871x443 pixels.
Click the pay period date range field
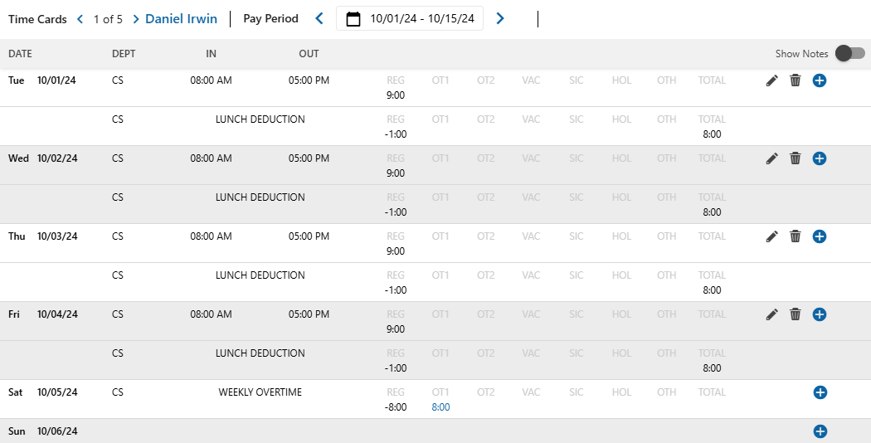[x=421, y=19]
